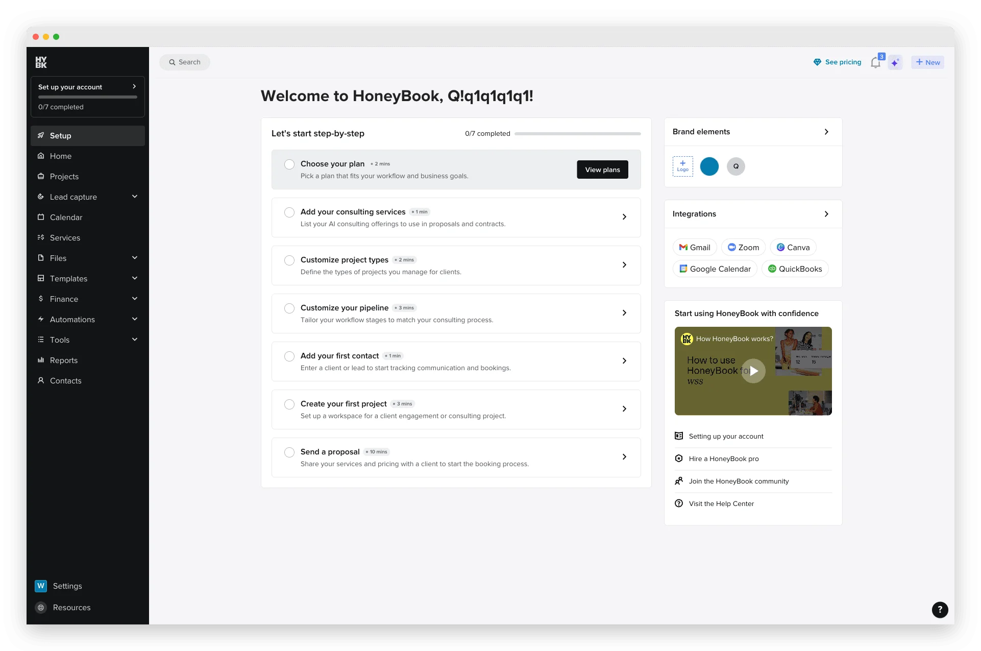Click the 0/7 completed progress bar in main panel

[x=578, y=134]
